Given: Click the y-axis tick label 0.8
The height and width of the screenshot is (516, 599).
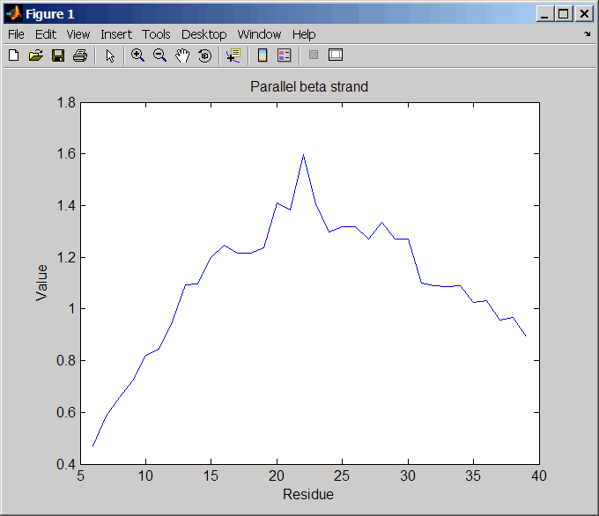Looking at the screenshot, I should 66,360.
